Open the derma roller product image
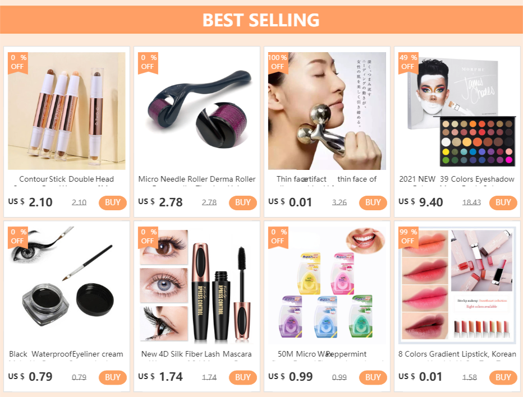Screen dimensions: 523x397 [x=197, y=111]
